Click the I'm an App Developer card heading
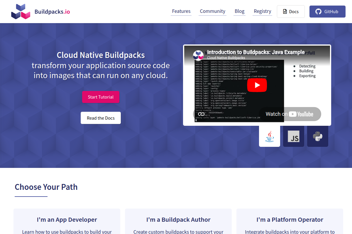This screenshot has height=234, width=352. [x=67, y=220]
